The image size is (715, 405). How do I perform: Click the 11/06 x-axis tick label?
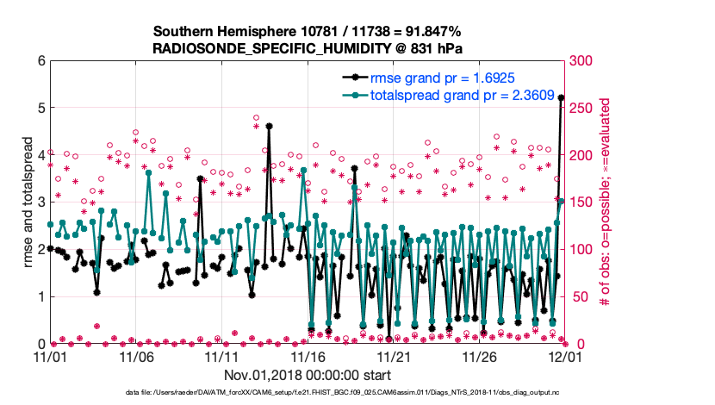(135, 356)
